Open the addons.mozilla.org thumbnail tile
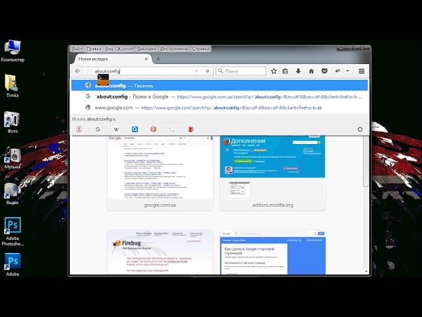 tap(272, 173)
